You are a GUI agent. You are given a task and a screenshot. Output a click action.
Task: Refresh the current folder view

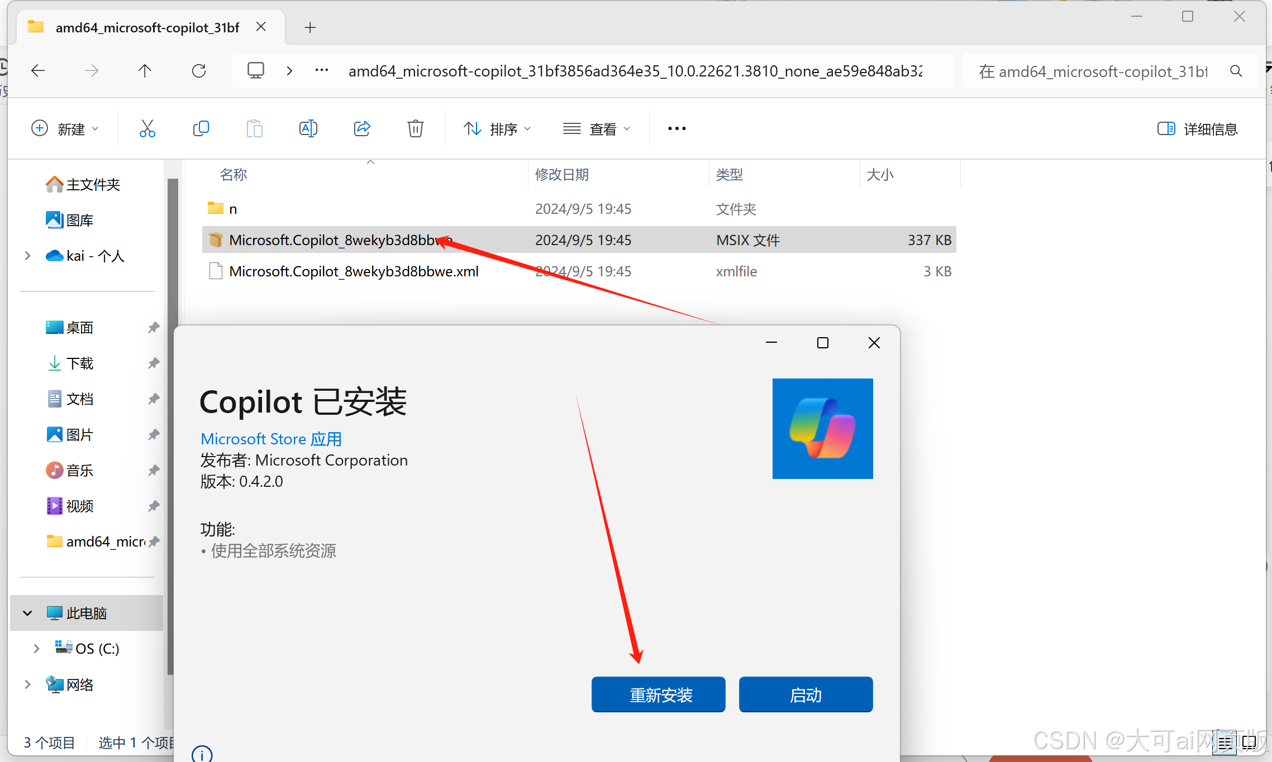tap(199, 71)
